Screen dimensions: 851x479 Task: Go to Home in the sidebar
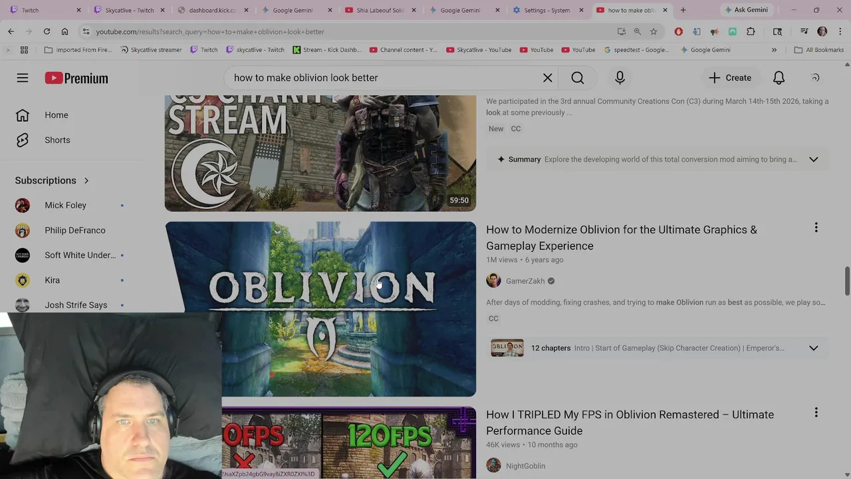pos(57,115)
